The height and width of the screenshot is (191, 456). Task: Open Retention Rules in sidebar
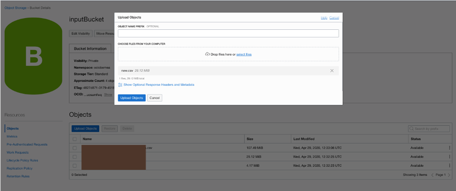coord(18,176)
